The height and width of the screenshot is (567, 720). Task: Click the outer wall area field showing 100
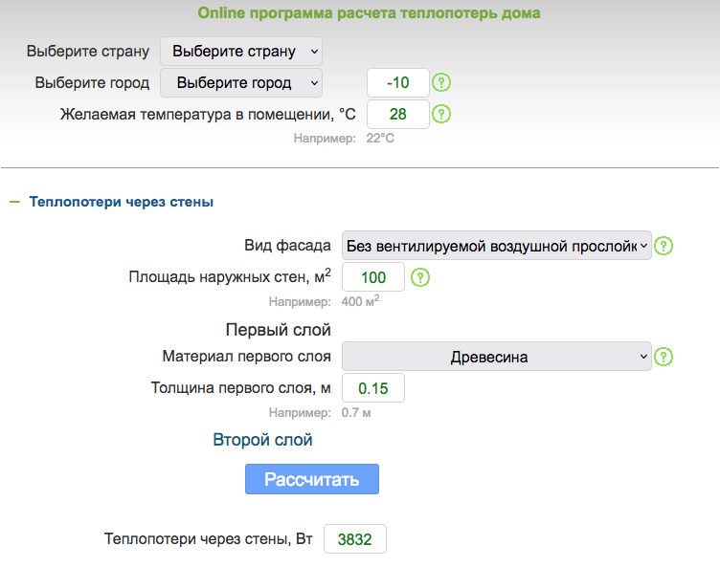click(x=373, y=277)
